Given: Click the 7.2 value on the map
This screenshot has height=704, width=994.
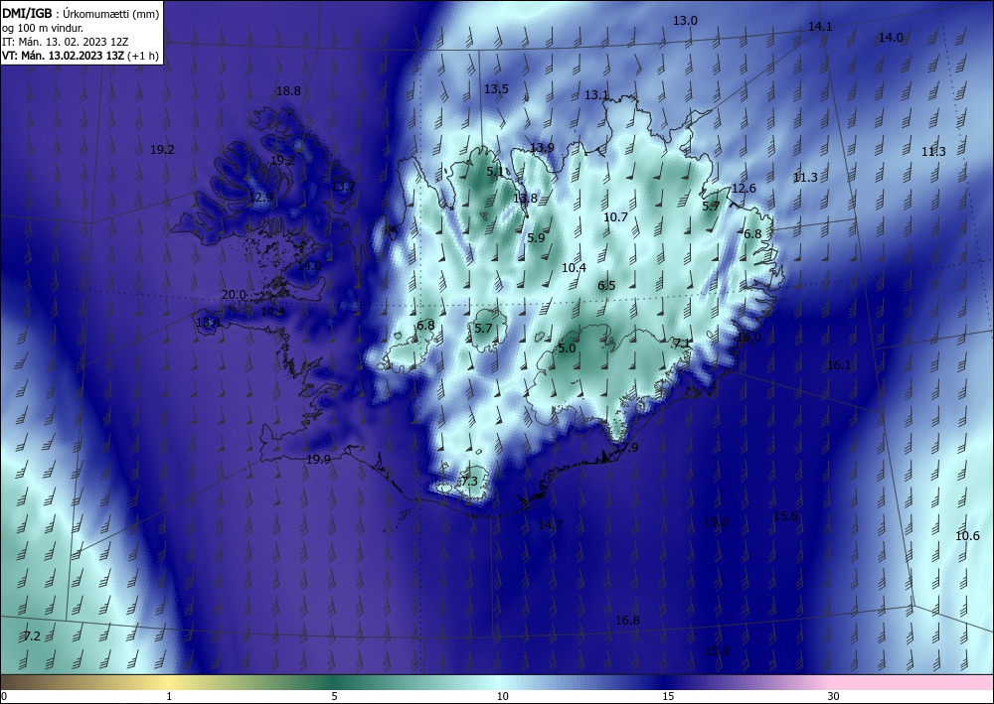Looking at the screenshot, I should (32, 636).
